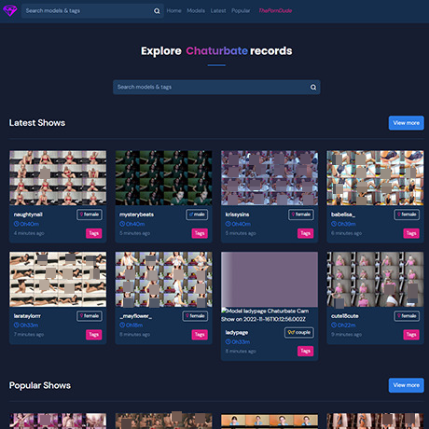Open Tags on larataylorrr card
Screen dimensions: 429x429
click(x=93, y=335)
